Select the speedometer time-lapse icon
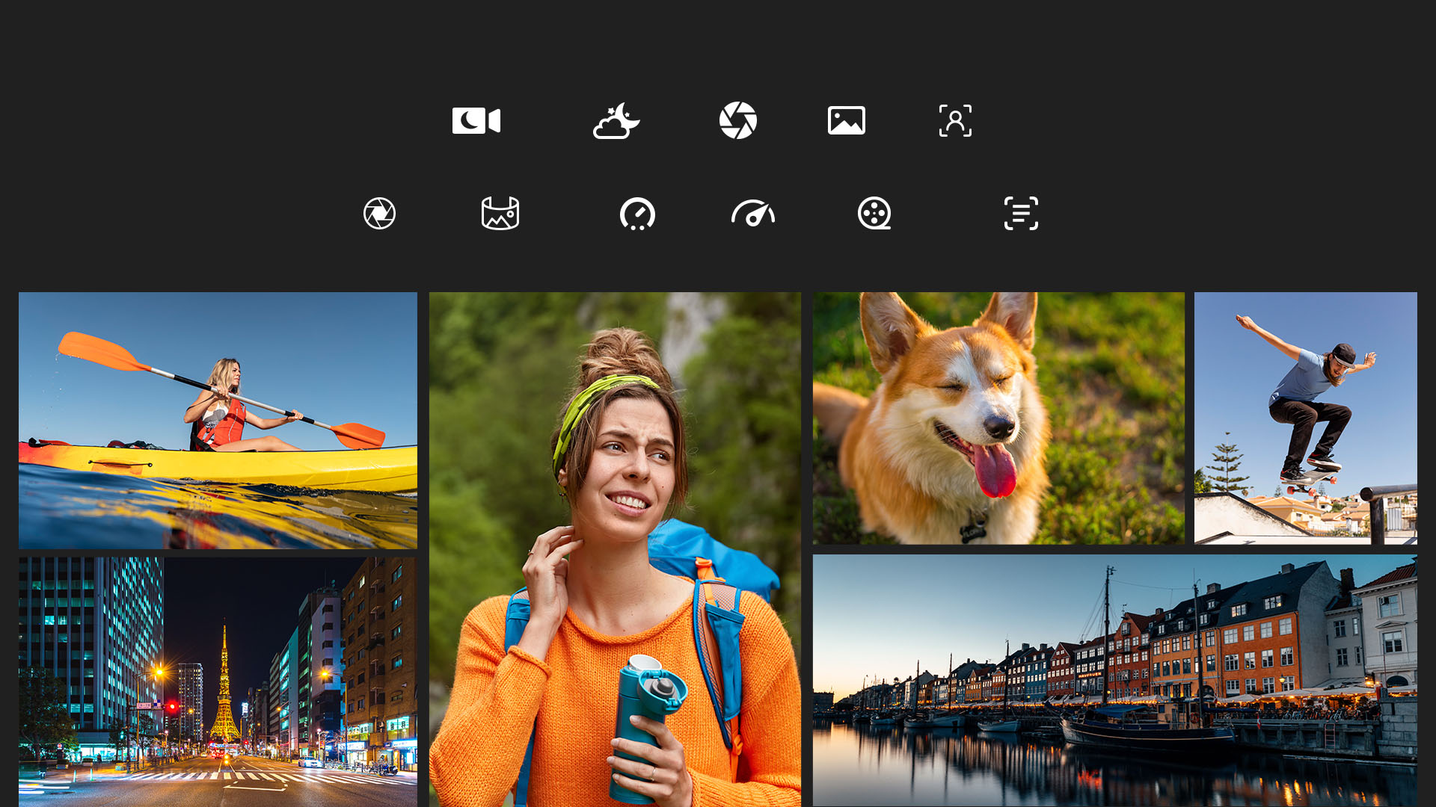 coord(752,214)
